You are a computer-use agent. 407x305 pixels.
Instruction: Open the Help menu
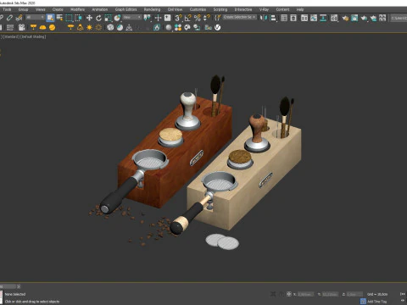coord(300,9)
